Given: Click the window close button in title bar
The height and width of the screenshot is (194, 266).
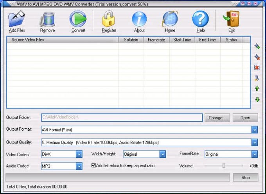Looking at the screenshot, I should (x=256, y=3).
